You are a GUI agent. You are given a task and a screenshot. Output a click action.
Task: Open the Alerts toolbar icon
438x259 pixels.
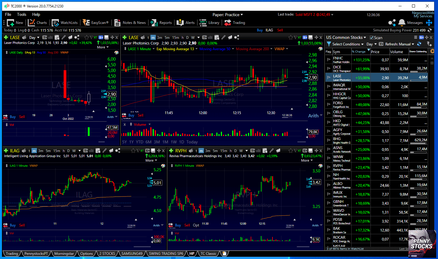click(x=180, y=23)
